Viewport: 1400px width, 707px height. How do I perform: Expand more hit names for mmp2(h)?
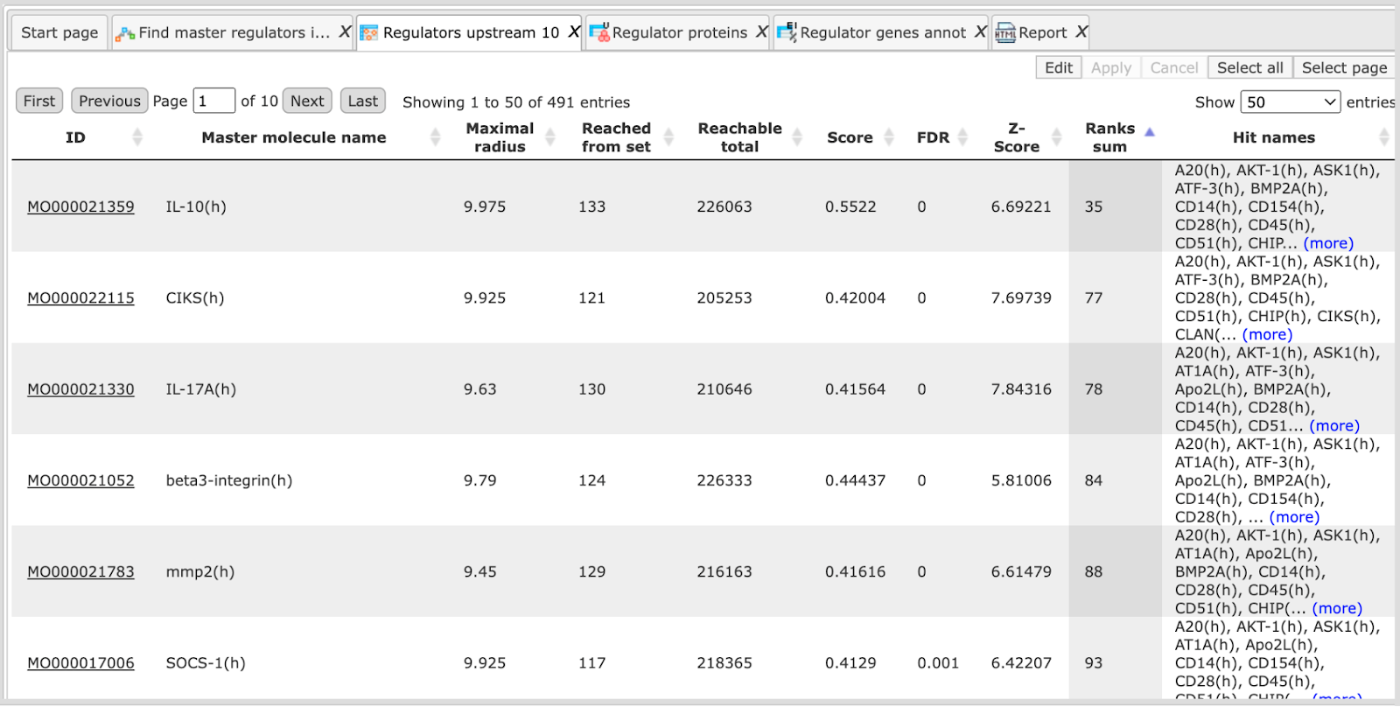coord(1337,608)
